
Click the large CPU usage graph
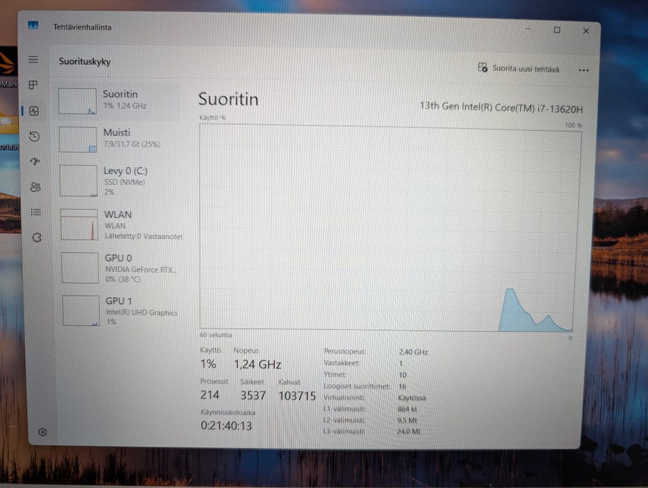[390, 227]
